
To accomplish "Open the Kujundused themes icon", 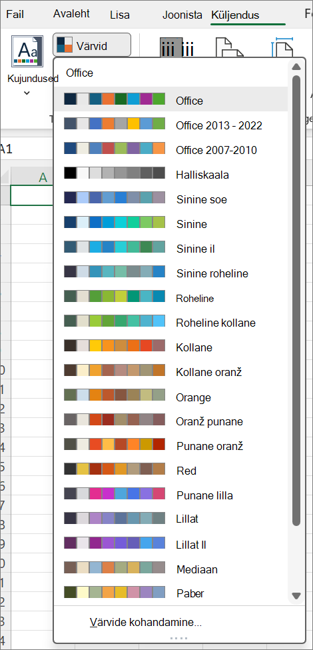I will pyautogui.click(x=27, y=51).
